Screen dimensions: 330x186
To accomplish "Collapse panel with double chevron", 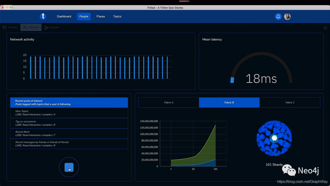I will [325, 28].
